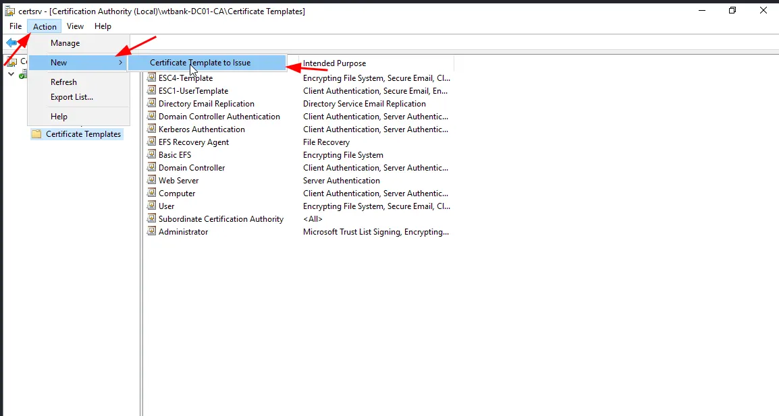The height and width of the screenshot is (416, 779).
Task: Click the Intended Purpose column header
Action: pyautogui.click(x=334, y=63)
